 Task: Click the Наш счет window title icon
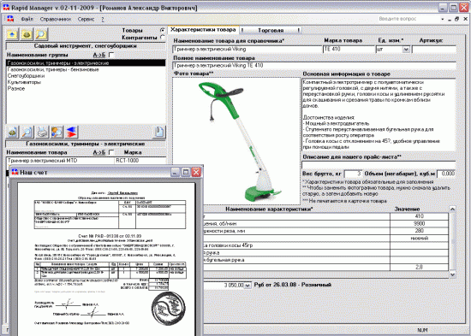coord(15,172)
